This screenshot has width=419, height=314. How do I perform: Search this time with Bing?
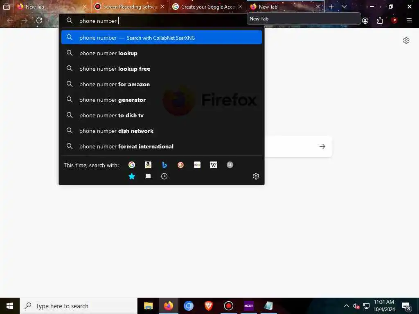tap(164, 165)
